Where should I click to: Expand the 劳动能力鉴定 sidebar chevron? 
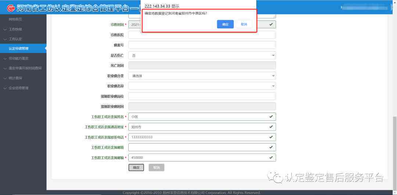coord(5,58)
